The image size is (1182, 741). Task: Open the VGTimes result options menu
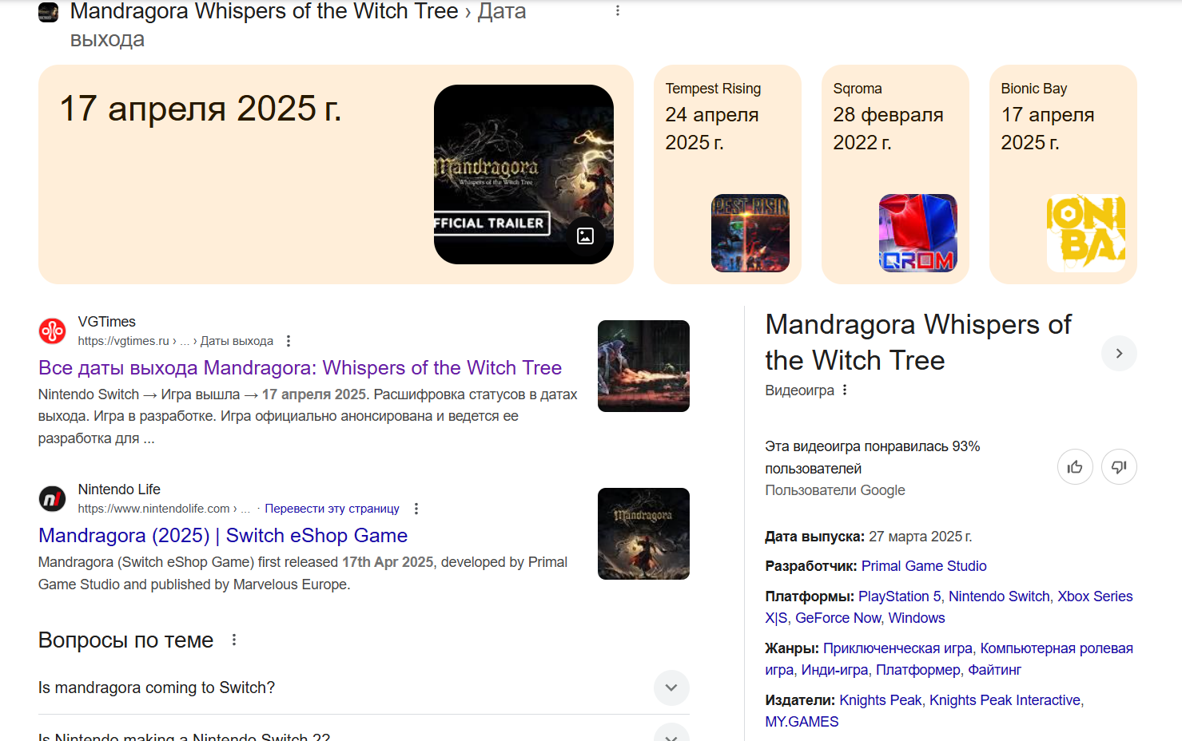point(289,341)
